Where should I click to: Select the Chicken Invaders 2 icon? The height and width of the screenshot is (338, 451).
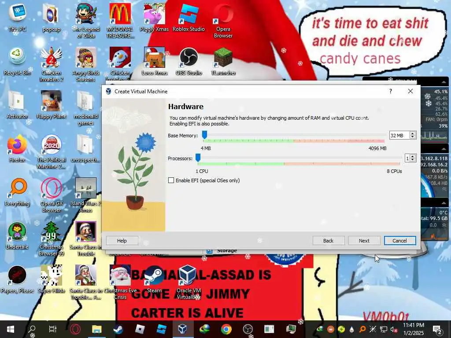point(51,65)
